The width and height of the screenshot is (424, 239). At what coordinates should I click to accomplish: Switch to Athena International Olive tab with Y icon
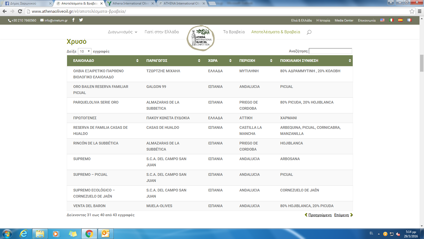coord(130,3)
